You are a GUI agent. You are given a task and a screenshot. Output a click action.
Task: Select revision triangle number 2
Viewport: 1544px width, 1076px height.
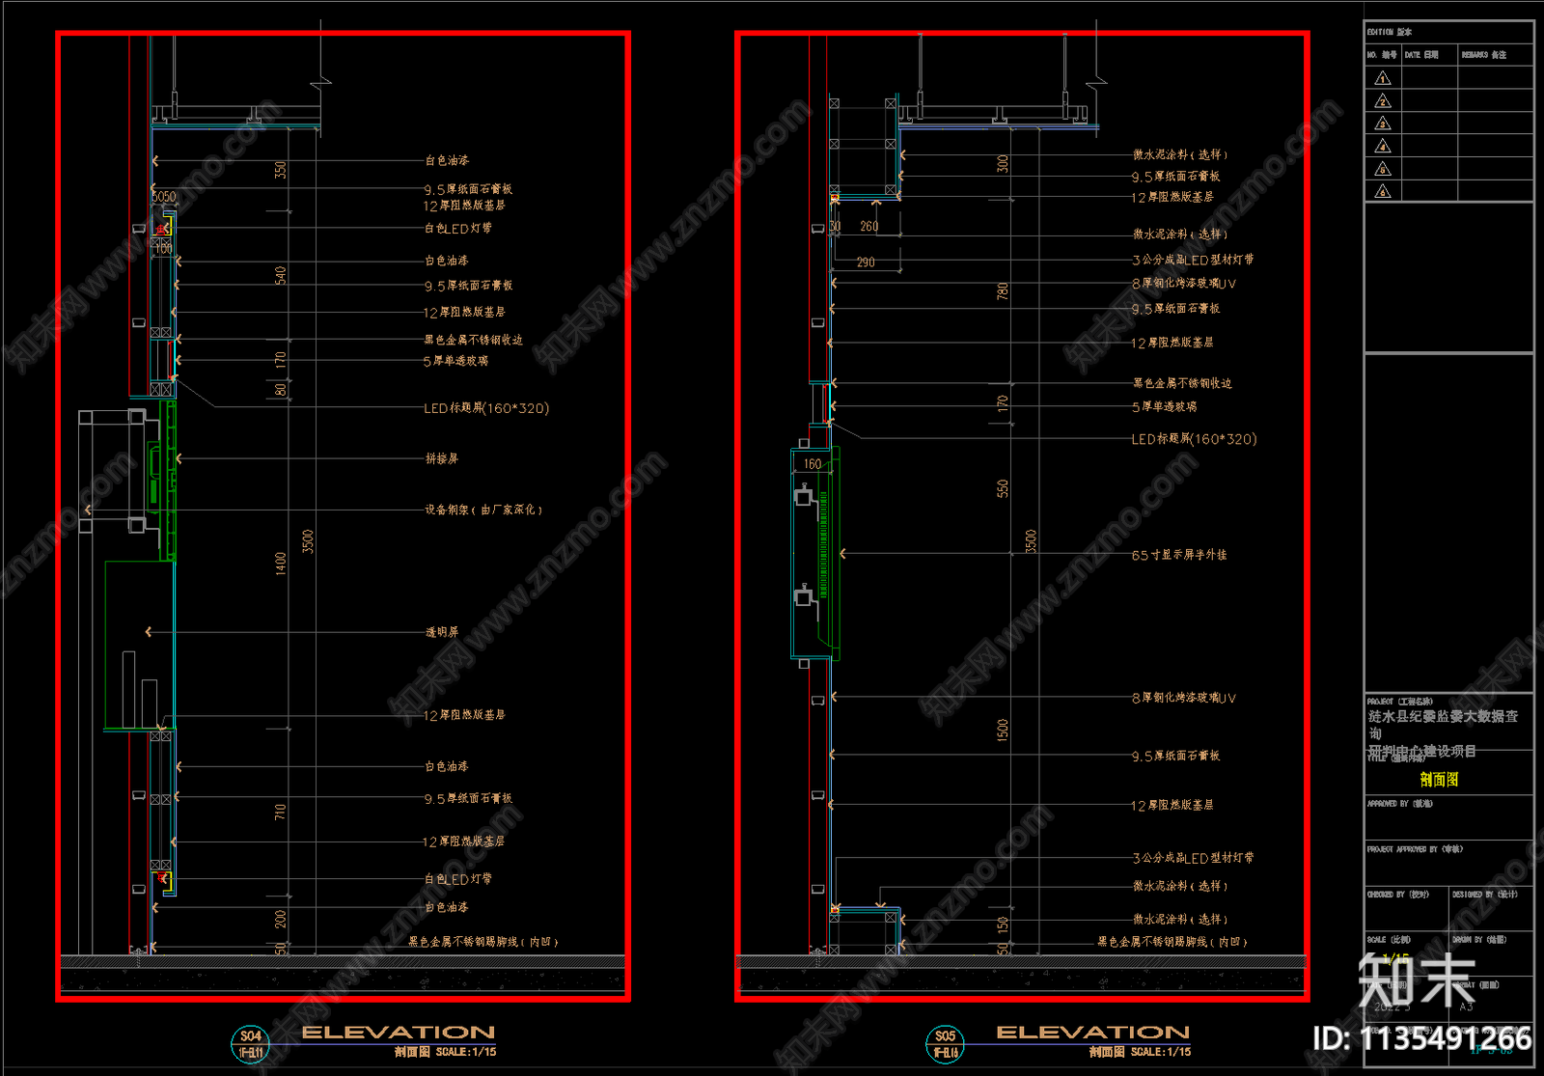click(x=1382, y=100)
